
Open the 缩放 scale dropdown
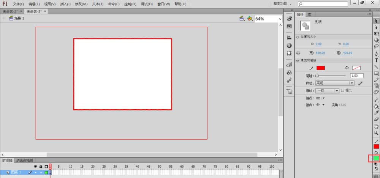pyautogui.click(x=327, y=91)
